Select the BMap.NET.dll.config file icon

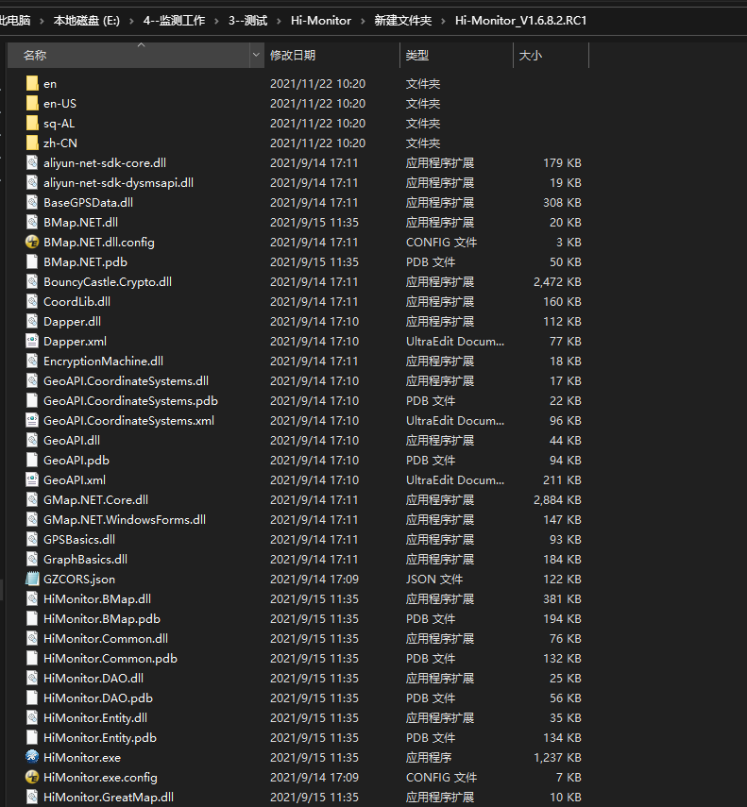coord(32,242)
